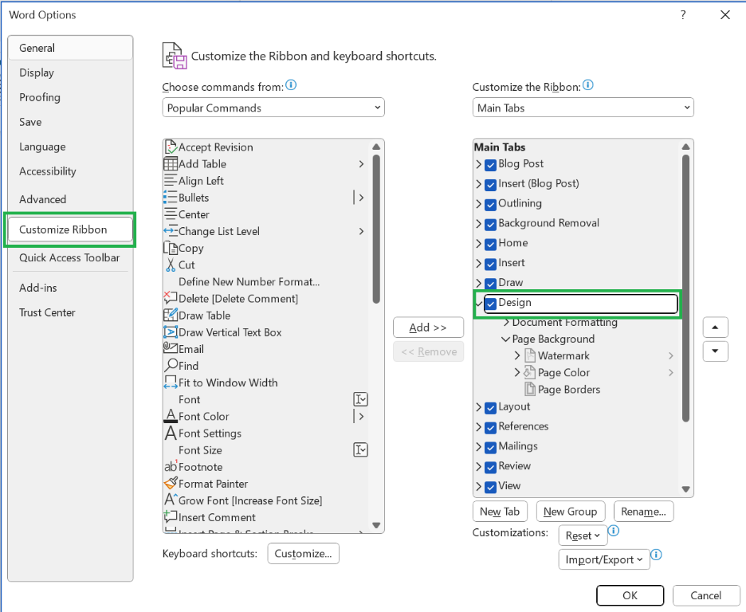Uncheck the Outlining checkbox
Image resolution: width=746 pixels, height=612 pixels.
[490, 205]
